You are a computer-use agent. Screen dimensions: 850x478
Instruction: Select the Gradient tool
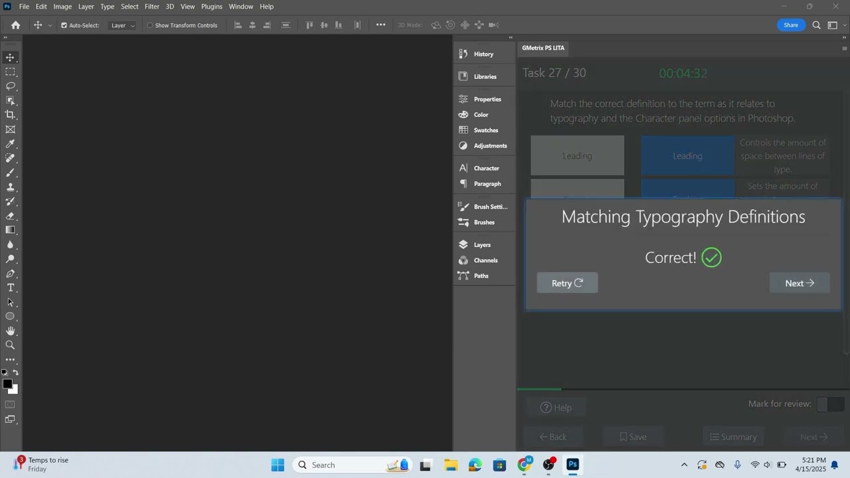click(x=10, y=230)
